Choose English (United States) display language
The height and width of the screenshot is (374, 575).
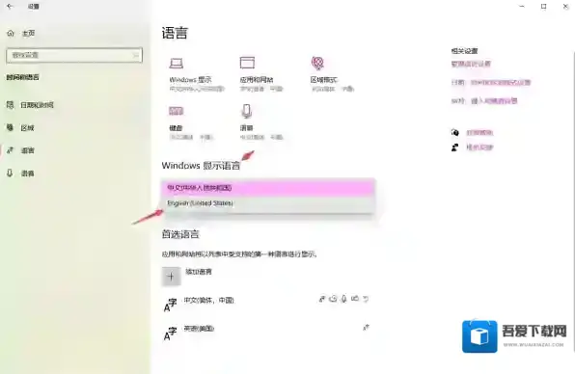coord(269,203)
